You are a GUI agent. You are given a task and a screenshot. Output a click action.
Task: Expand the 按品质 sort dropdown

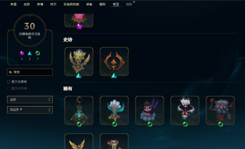(x=30, y=110)
